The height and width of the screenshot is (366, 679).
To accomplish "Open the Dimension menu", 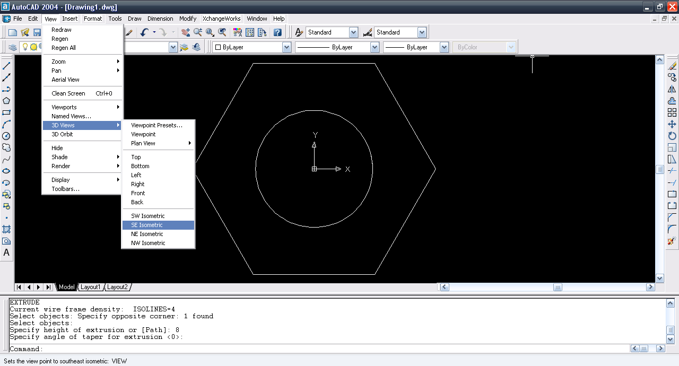I will pyautogui.click(x=160, y=19).
